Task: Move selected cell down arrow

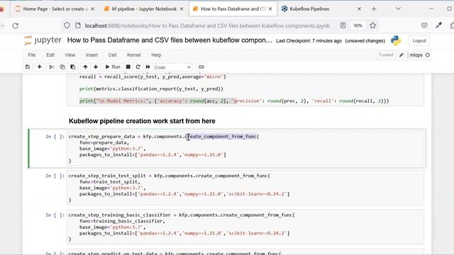Action: click(96, 67)
